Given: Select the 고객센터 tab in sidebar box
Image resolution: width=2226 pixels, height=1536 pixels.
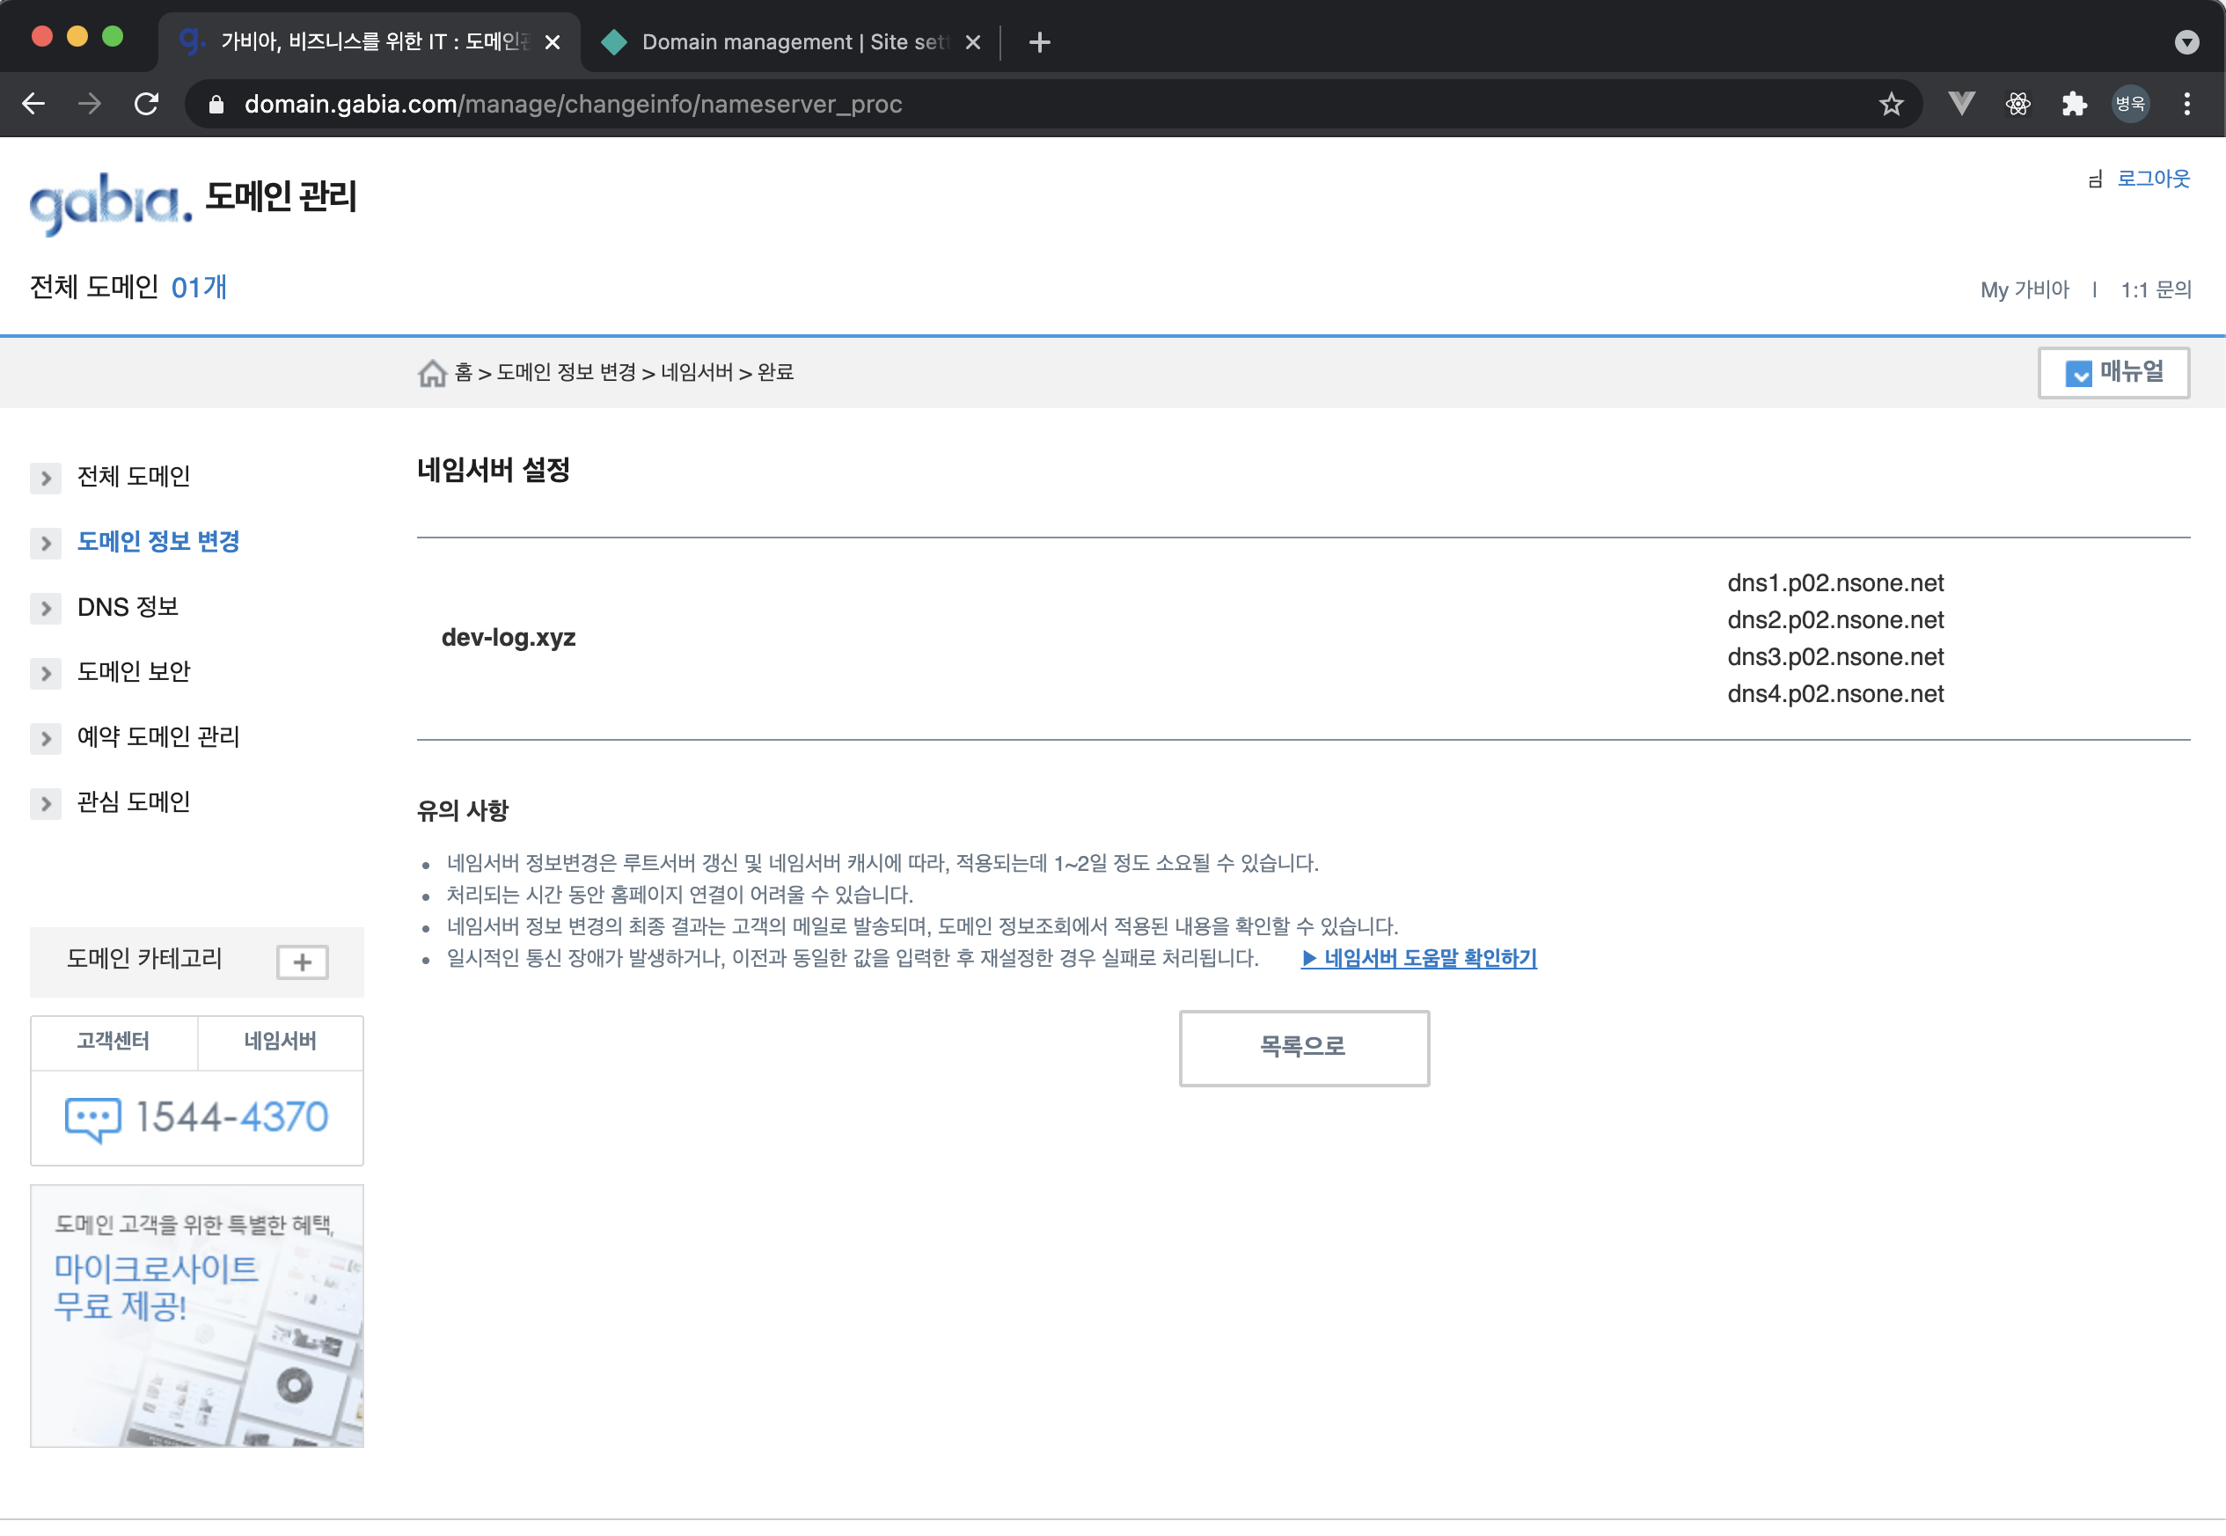Looking at the screenshot, I should 113,1042.
